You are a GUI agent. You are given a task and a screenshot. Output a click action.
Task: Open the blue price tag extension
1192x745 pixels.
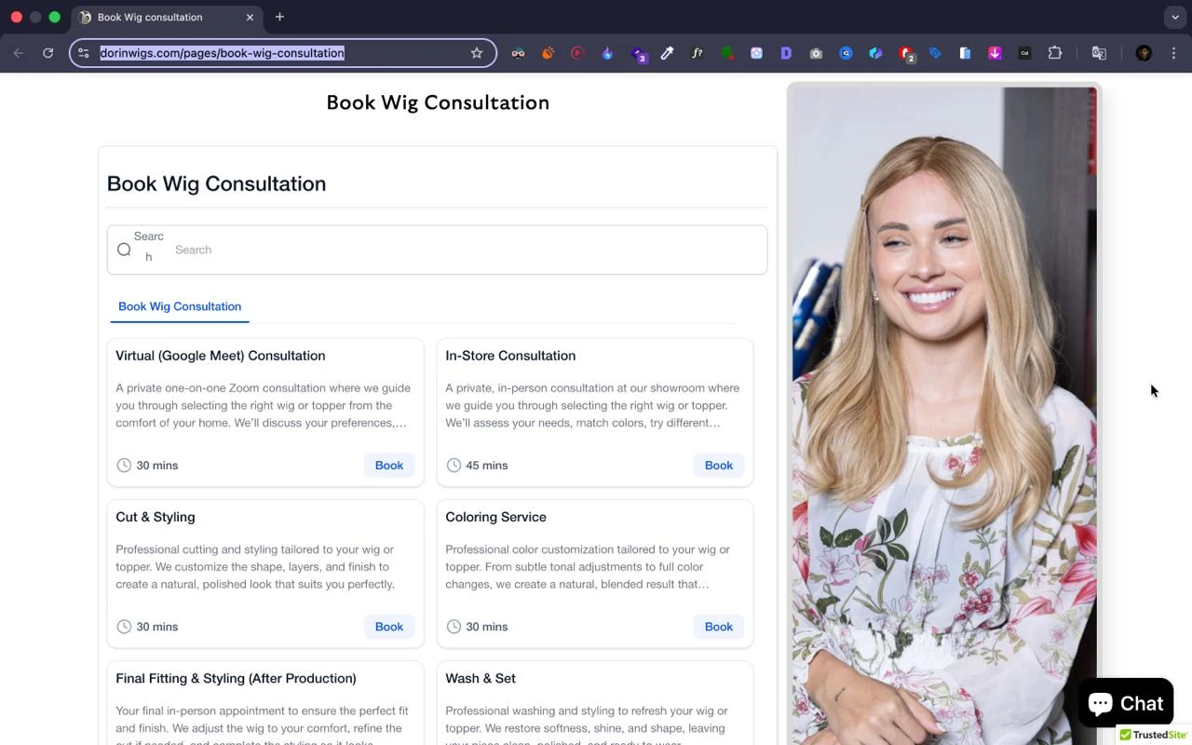click(935, 53)
